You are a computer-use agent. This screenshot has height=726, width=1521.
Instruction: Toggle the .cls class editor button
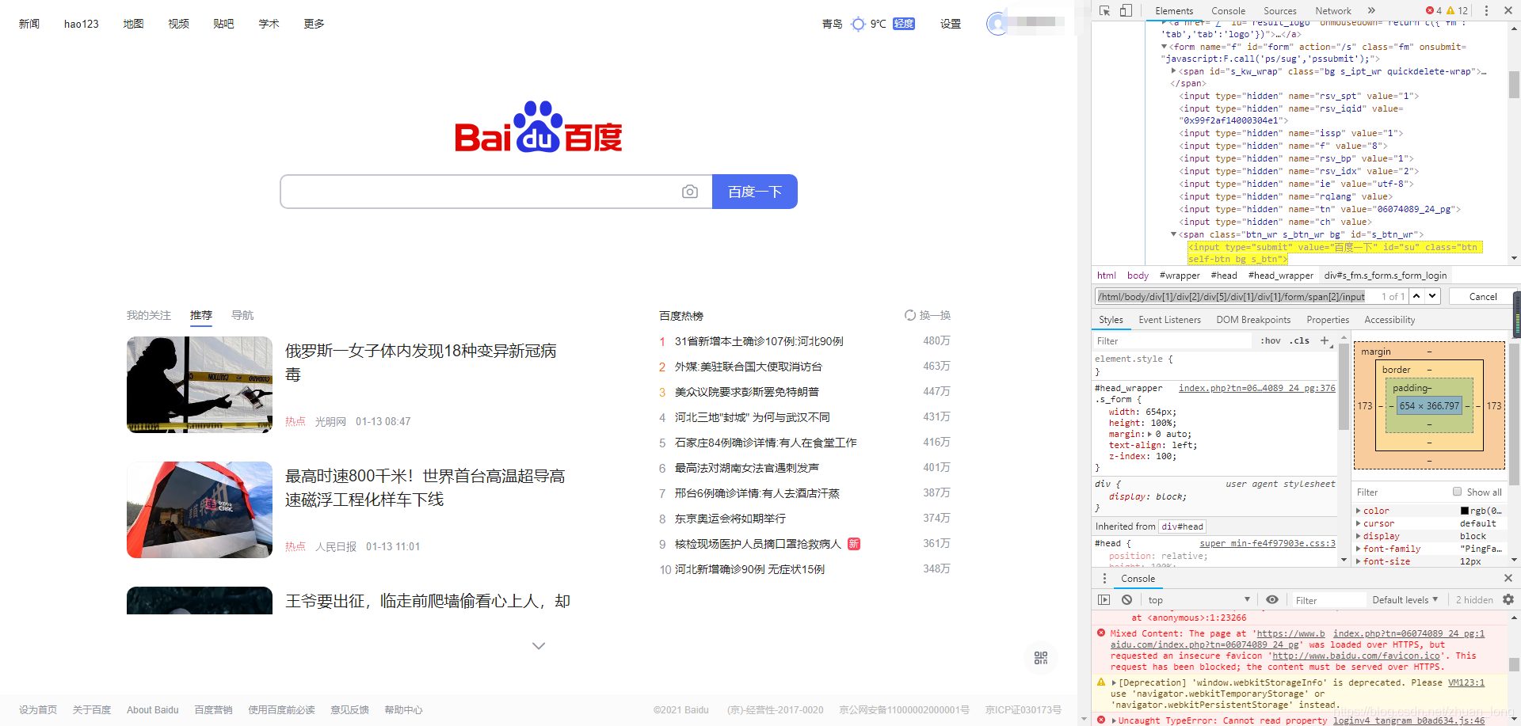pyautogui.click(x=1299, y=340)
